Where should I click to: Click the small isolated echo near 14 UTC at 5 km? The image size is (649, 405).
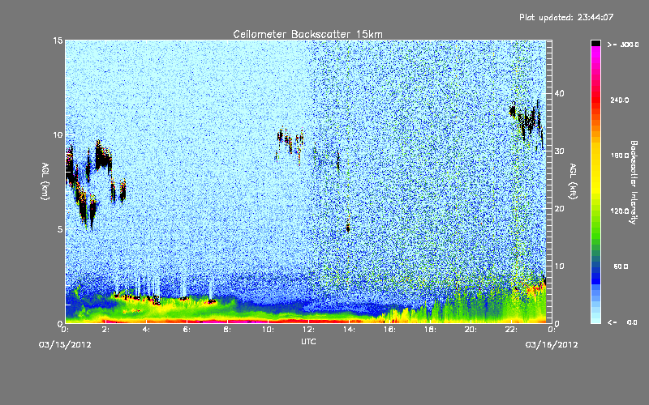tap(348, 228)
